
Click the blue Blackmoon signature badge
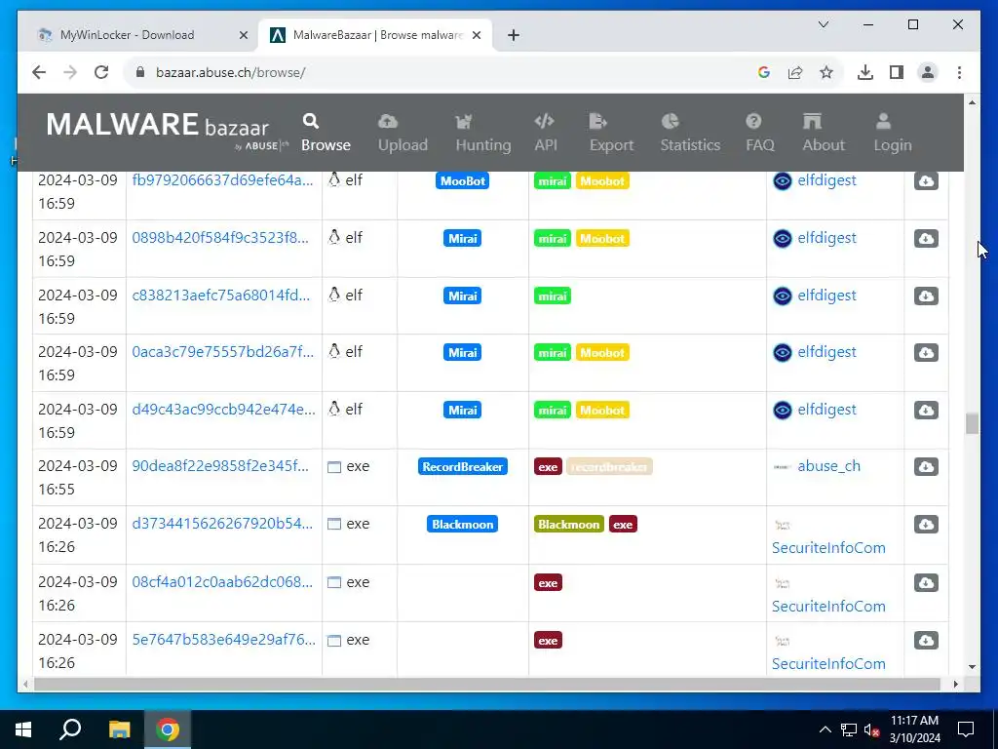463,524
